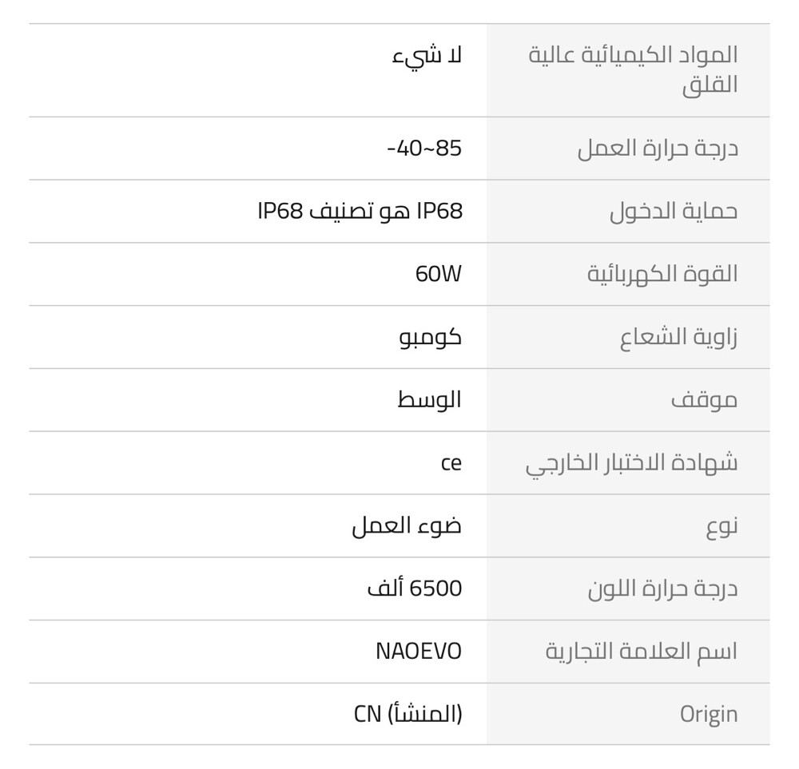Screen dimensions: 799x769
Task: Select the 'الوسط' position value
Action: coord(429,400)
